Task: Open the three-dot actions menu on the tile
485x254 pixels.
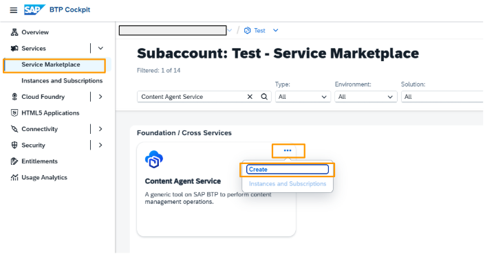Action: [x=288, y=150]
